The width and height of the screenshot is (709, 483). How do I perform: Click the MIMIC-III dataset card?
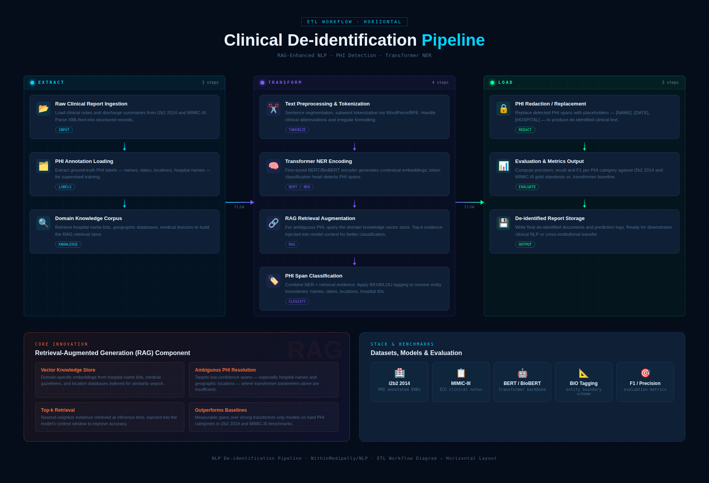click(460, 382)
